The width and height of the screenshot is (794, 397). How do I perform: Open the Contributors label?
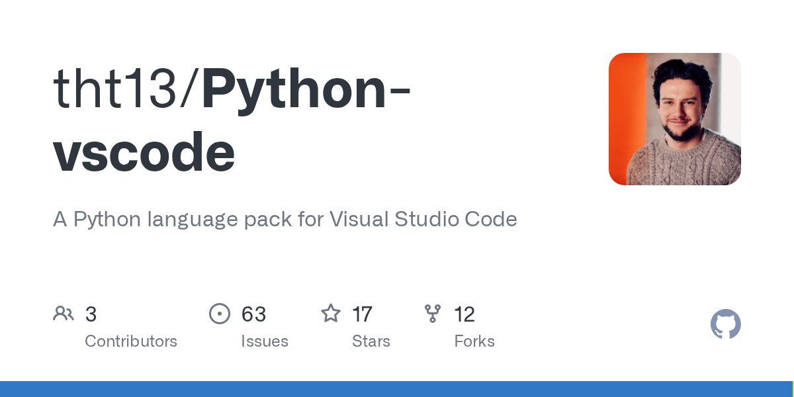pos(131,341)
